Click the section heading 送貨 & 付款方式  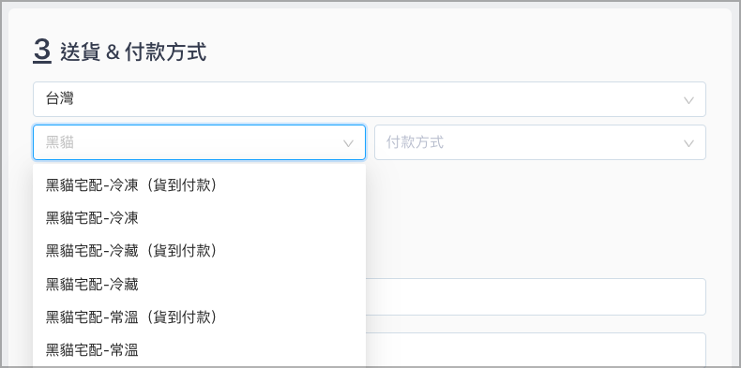(x=133, y=52)
